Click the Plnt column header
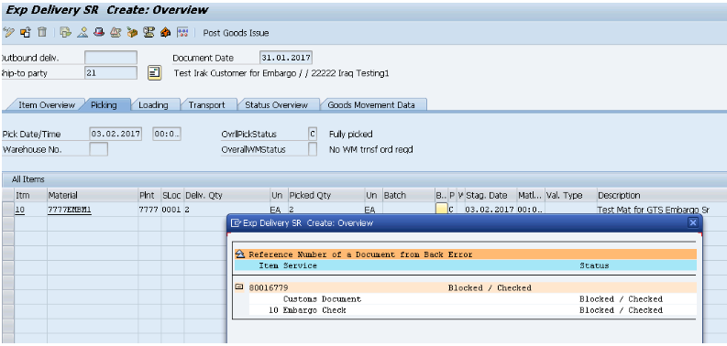The height and width of the screenshot is (346, 727). coord(149,196)
